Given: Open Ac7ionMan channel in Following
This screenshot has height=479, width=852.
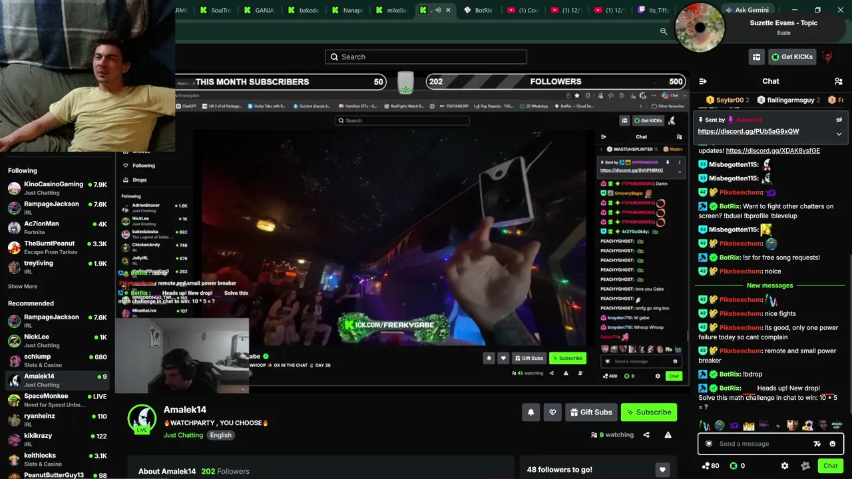Looking at the screenshot, I should click(57, 228).
